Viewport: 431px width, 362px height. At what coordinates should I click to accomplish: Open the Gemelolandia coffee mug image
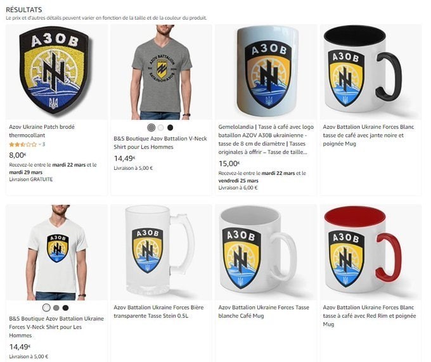(x=266, y=72)
